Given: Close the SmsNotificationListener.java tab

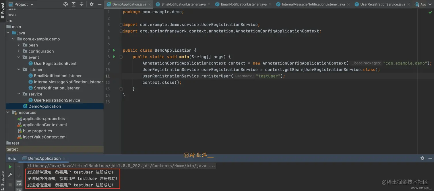Looking at the screenshot, I should click(x=209, y=5).
